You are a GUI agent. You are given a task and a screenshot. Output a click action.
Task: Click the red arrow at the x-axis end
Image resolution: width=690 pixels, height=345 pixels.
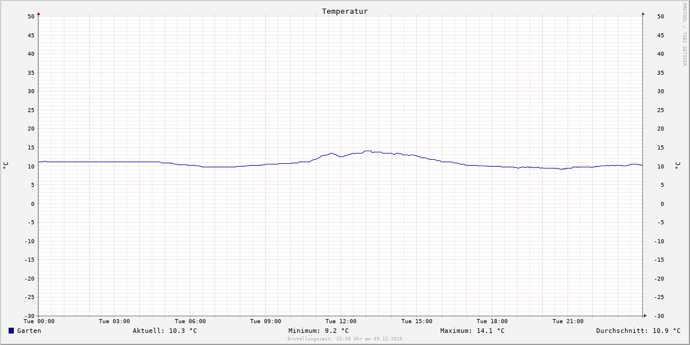(x=645, y=315)
